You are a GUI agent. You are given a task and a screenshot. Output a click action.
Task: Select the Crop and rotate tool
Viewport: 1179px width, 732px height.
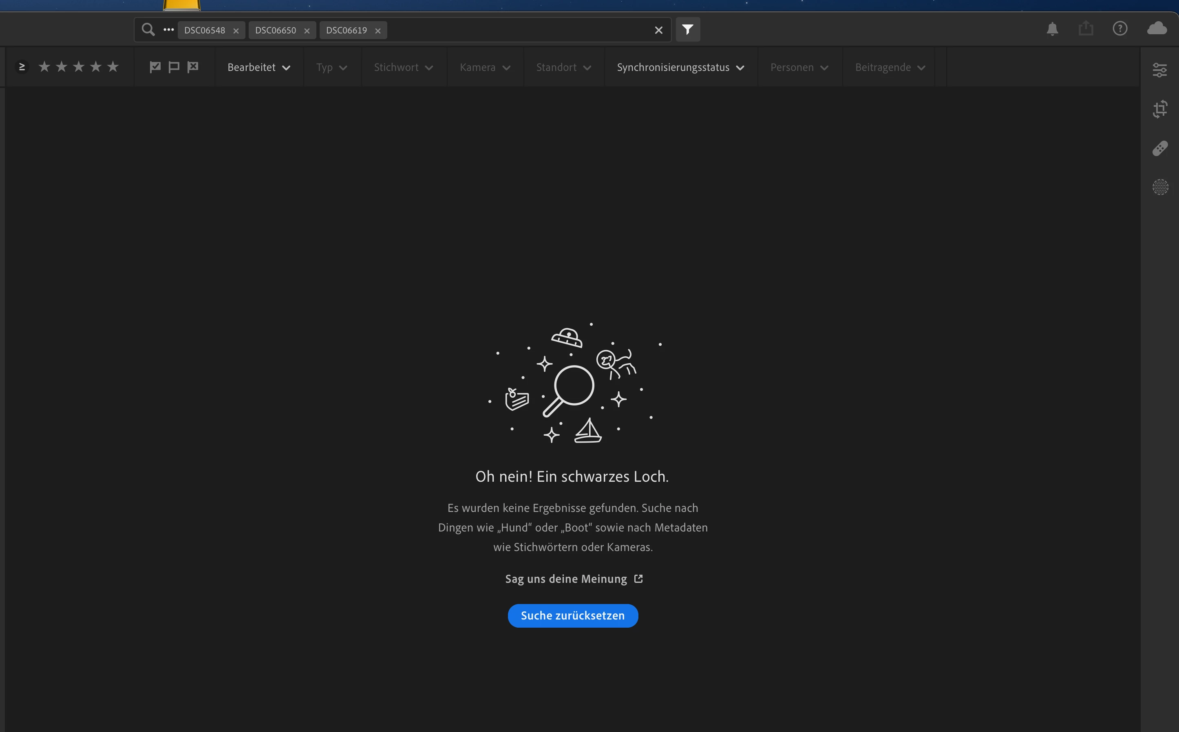coord(1159,109)
